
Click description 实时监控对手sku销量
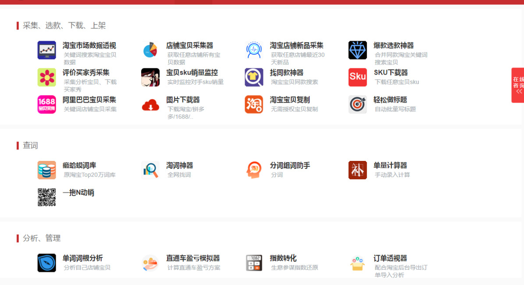(195, 82)
